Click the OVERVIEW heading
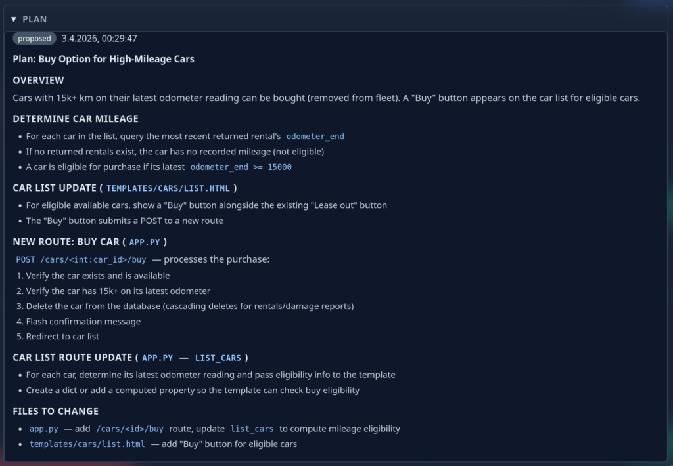The height and width of the screenshot is (466, 673). coord(38,80)
